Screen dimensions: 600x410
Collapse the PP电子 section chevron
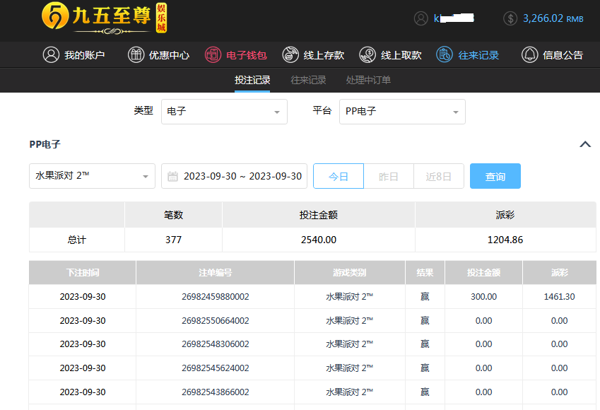pyautogui.click(x=584, y=144)
